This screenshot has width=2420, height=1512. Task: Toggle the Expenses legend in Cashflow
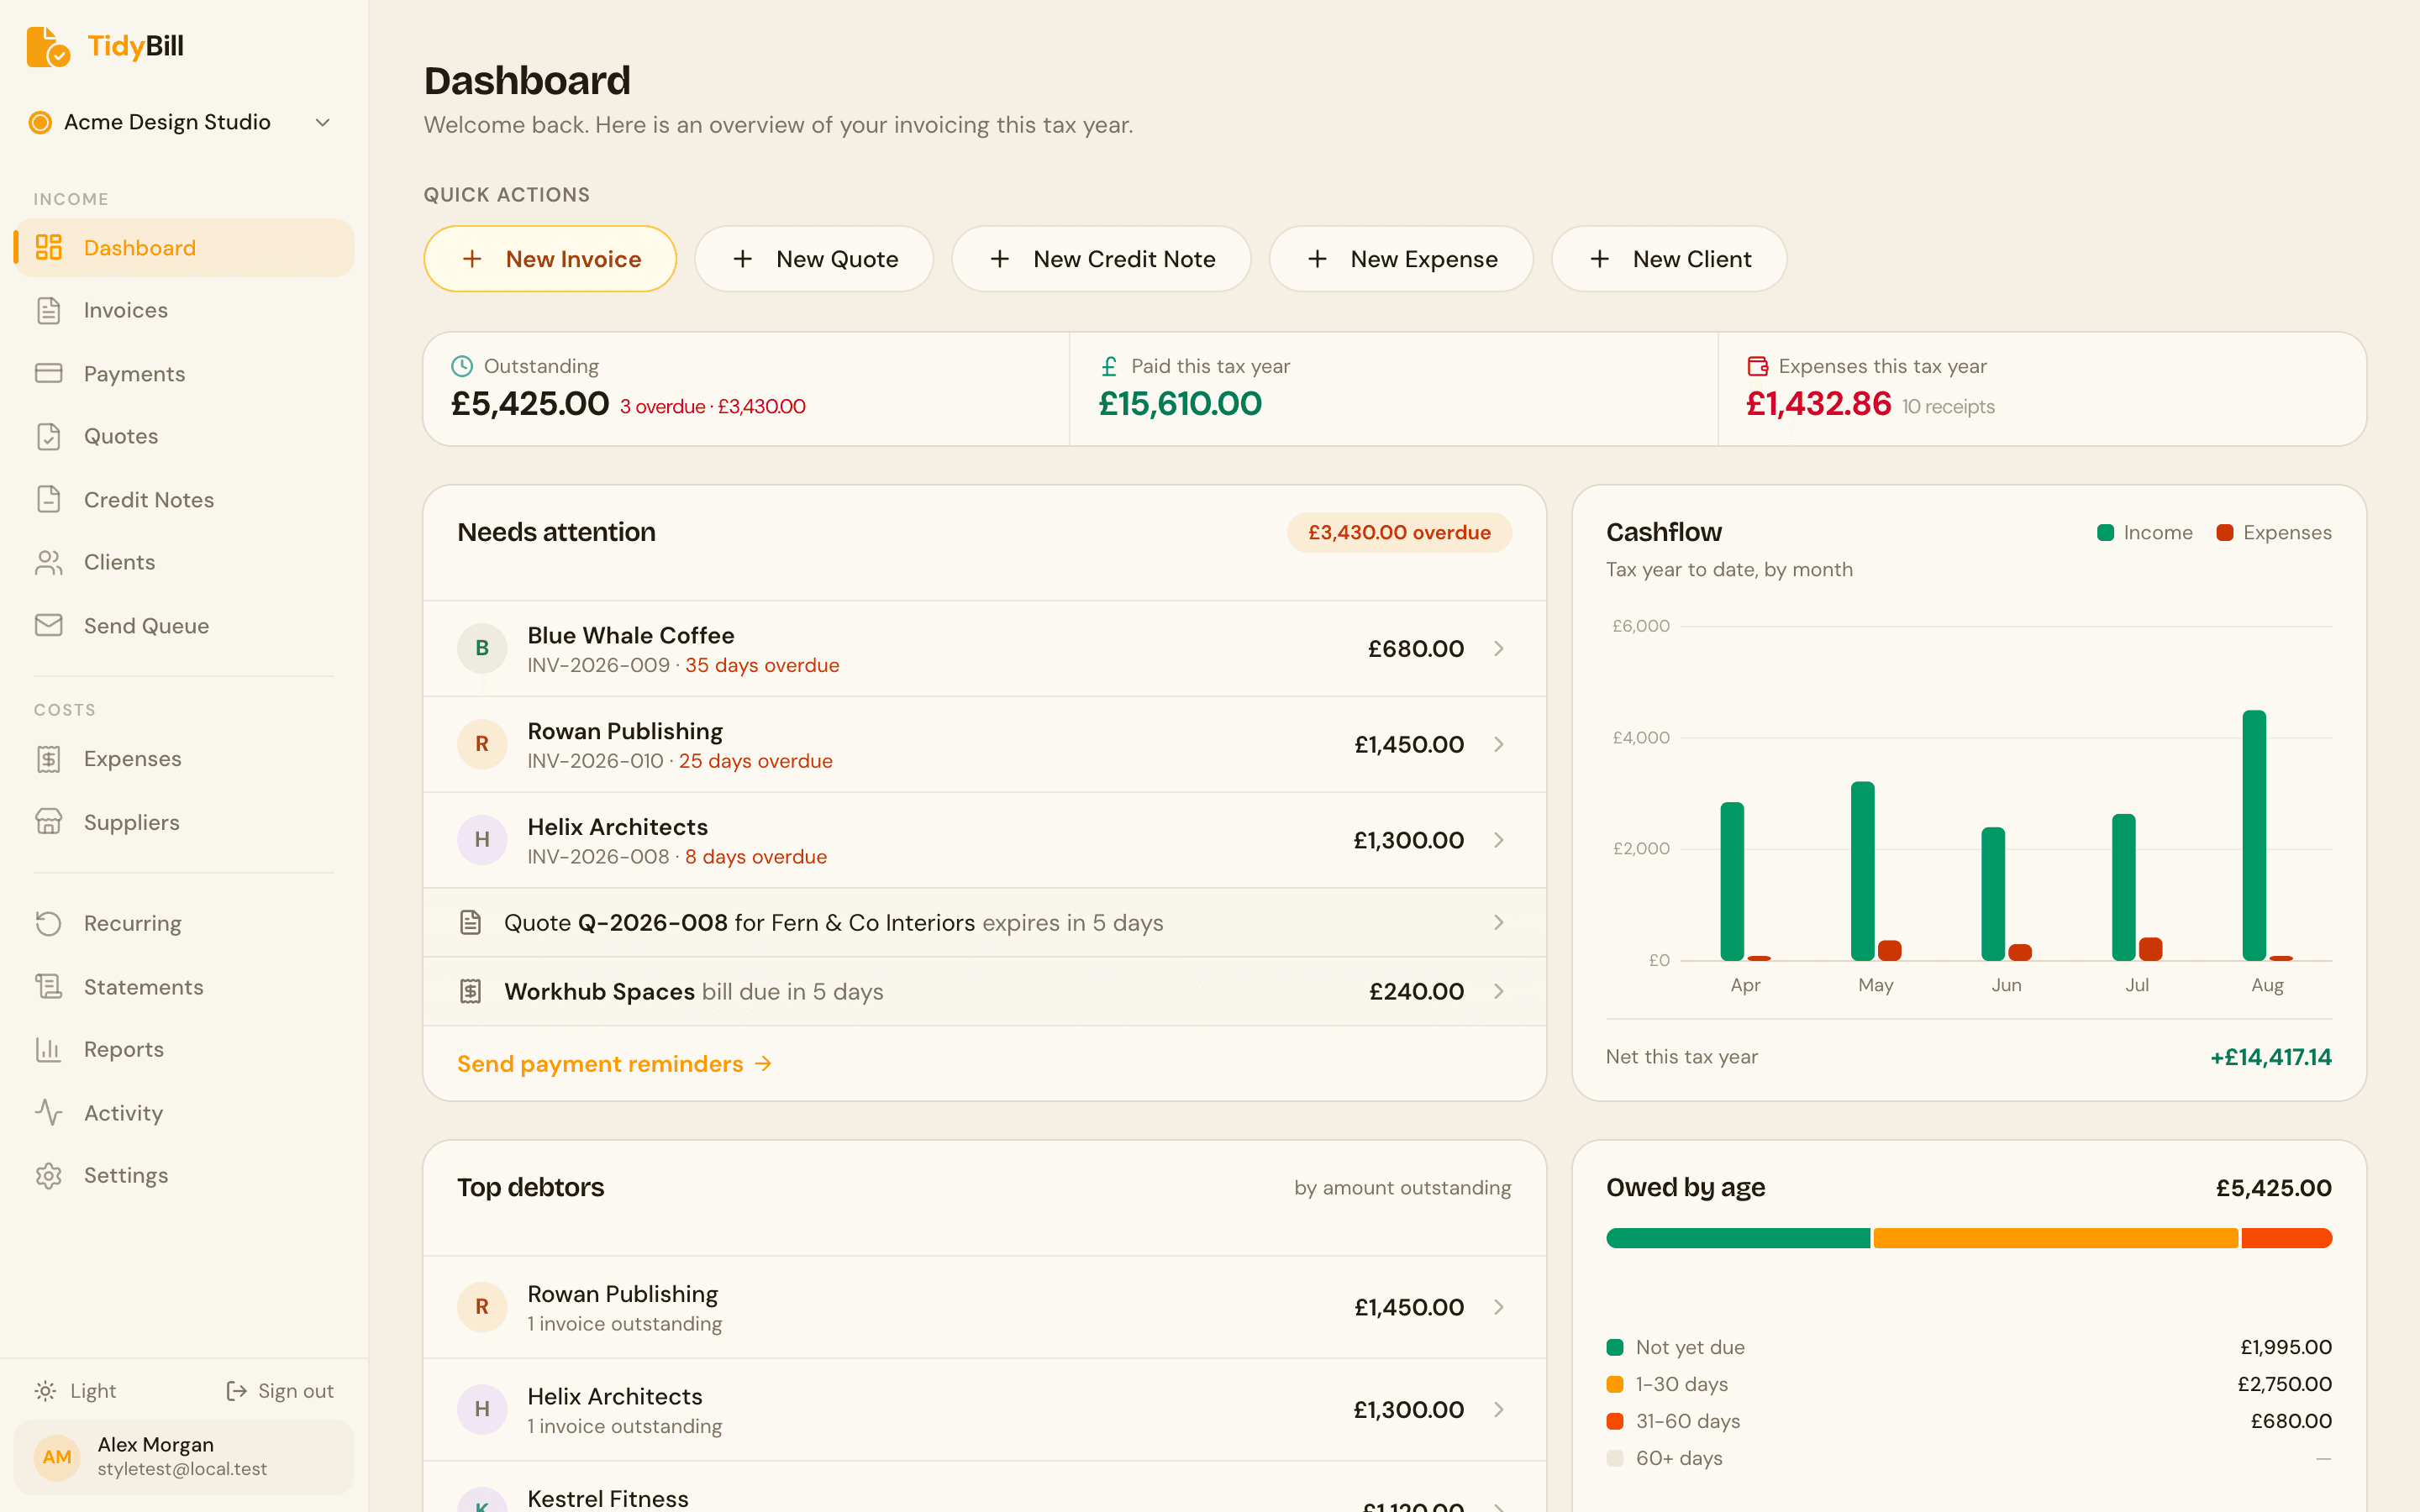2274,533
